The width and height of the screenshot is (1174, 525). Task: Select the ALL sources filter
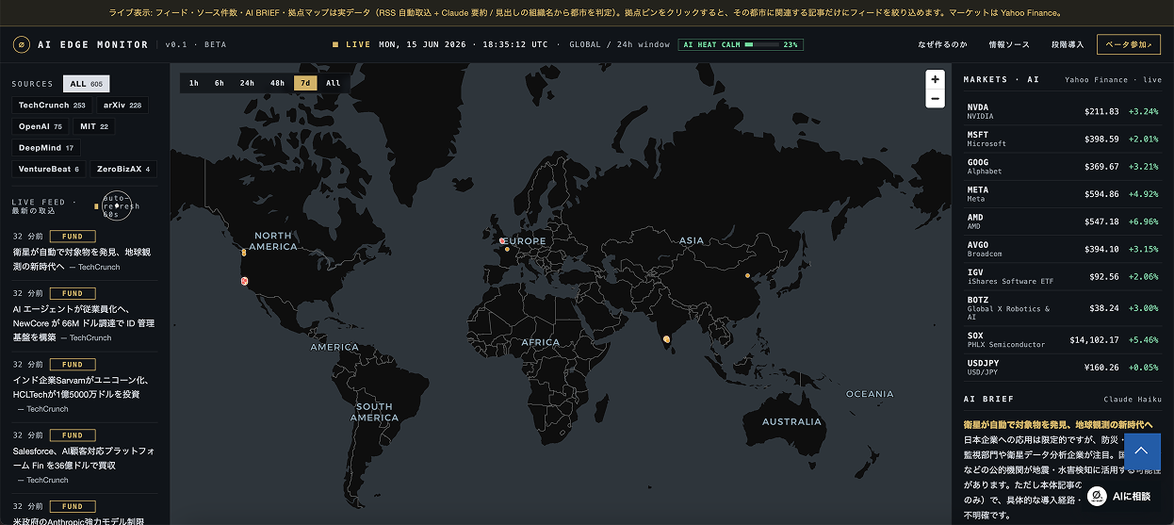click(87, 84)
